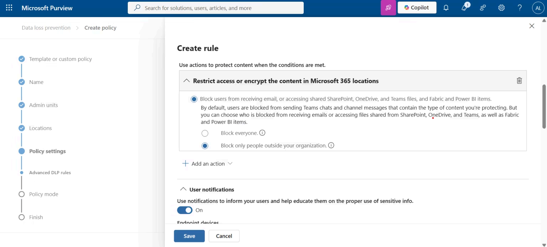The height and width of the screenshot is (247, 547).
Task: Open the pink rocket preview icon
Action: click(388, 7)
